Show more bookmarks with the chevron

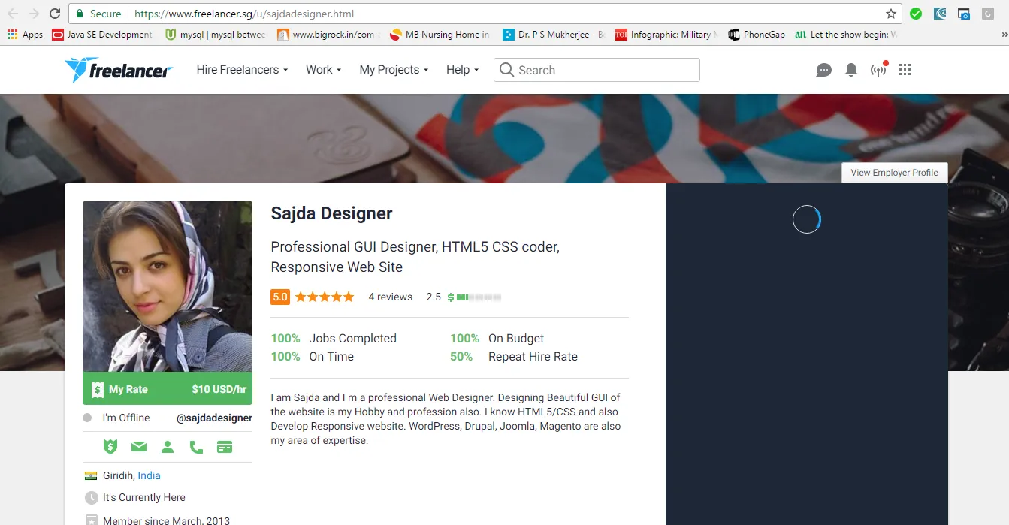coord(1004,35)
